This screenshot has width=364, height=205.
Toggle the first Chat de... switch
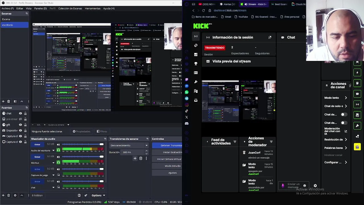[344, 114]
